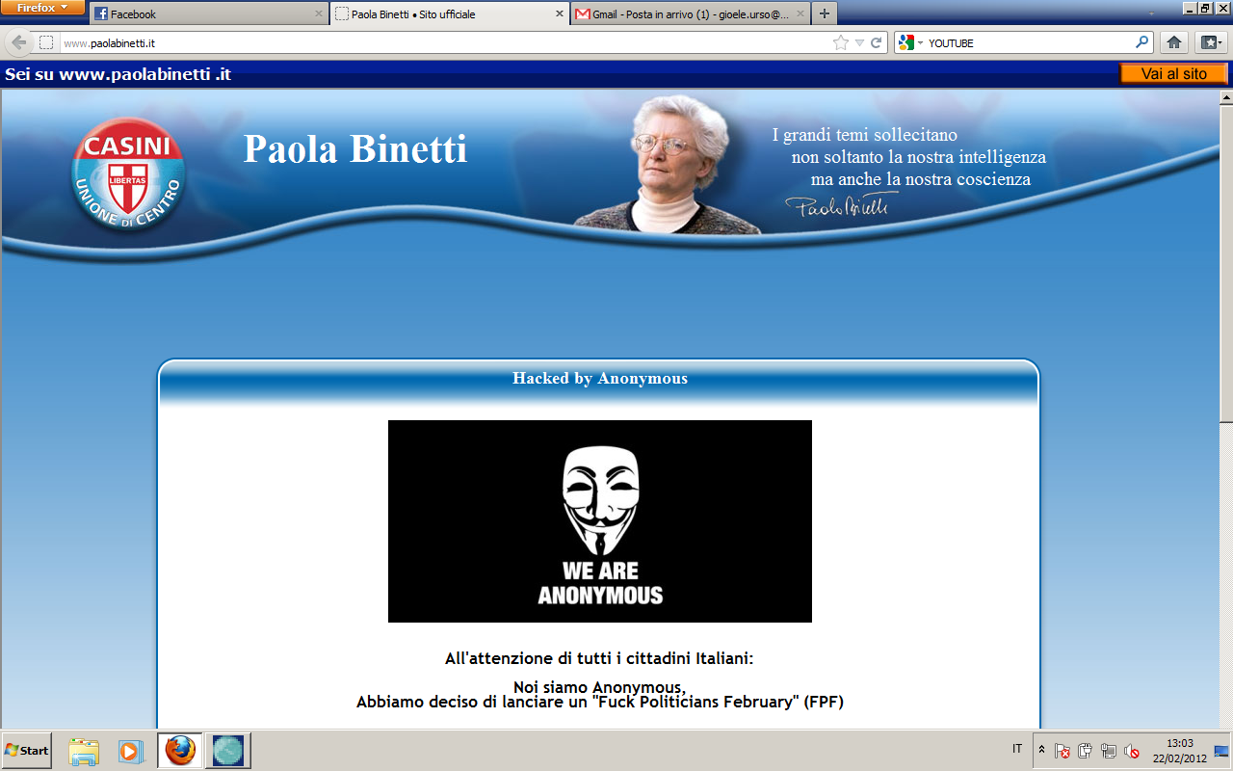Screen dimensions: 1233x771
Task: Open a new tab with plus button
Action: [x=824, y=14]
